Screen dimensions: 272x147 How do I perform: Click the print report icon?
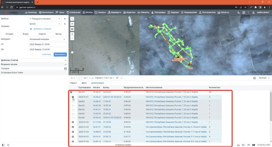coord(254,78)
